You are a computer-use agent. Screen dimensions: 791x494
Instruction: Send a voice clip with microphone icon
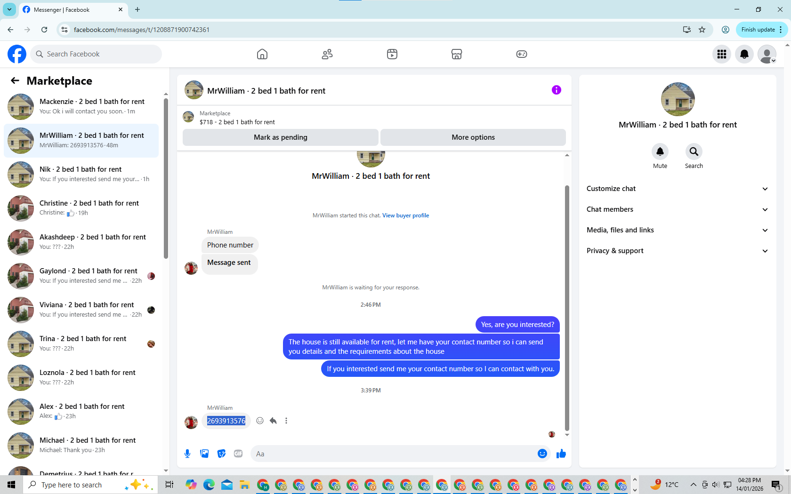point(187,454)
